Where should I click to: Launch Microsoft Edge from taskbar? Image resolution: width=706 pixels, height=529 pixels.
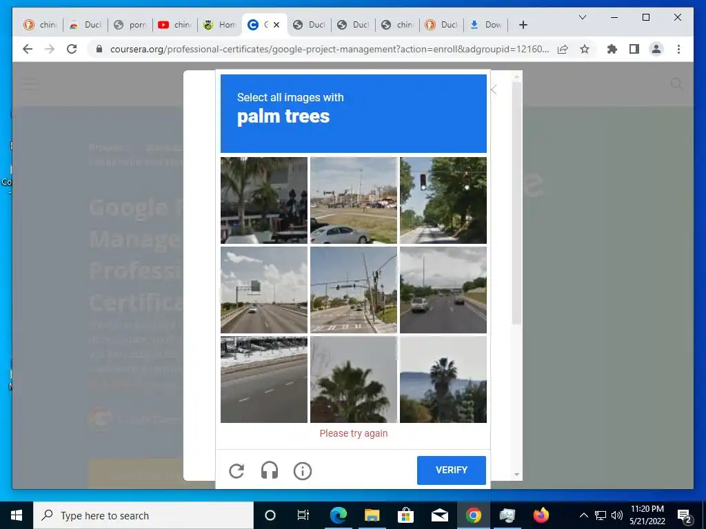(338, 515)
